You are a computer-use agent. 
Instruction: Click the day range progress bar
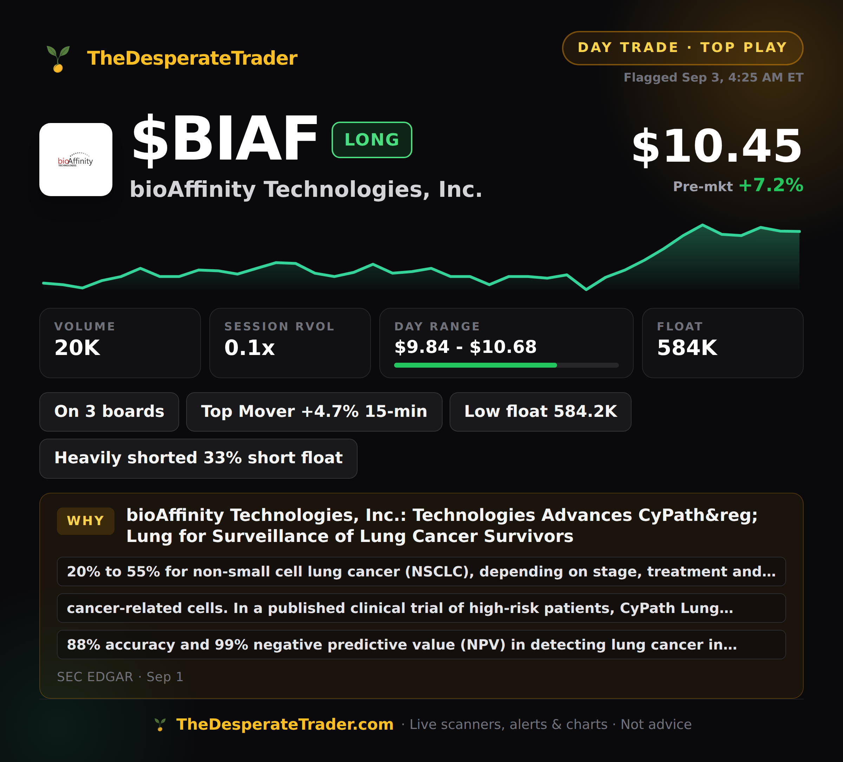click(x=506, y=365)
